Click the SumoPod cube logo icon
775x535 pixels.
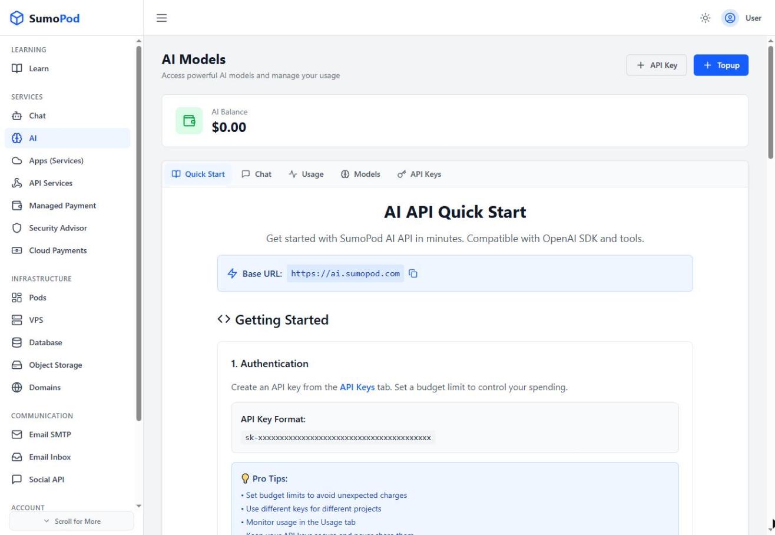17,18
